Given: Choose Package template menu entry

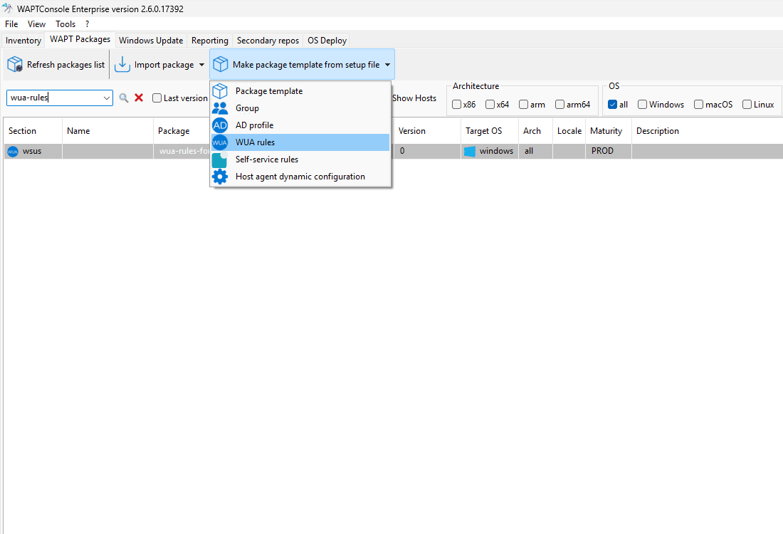Looking at the screenshot, I should 300,91.
